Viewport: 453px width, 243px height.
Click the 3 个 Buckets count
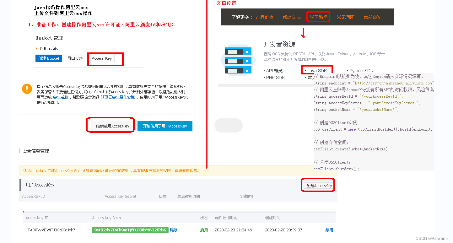click(47, 49)
